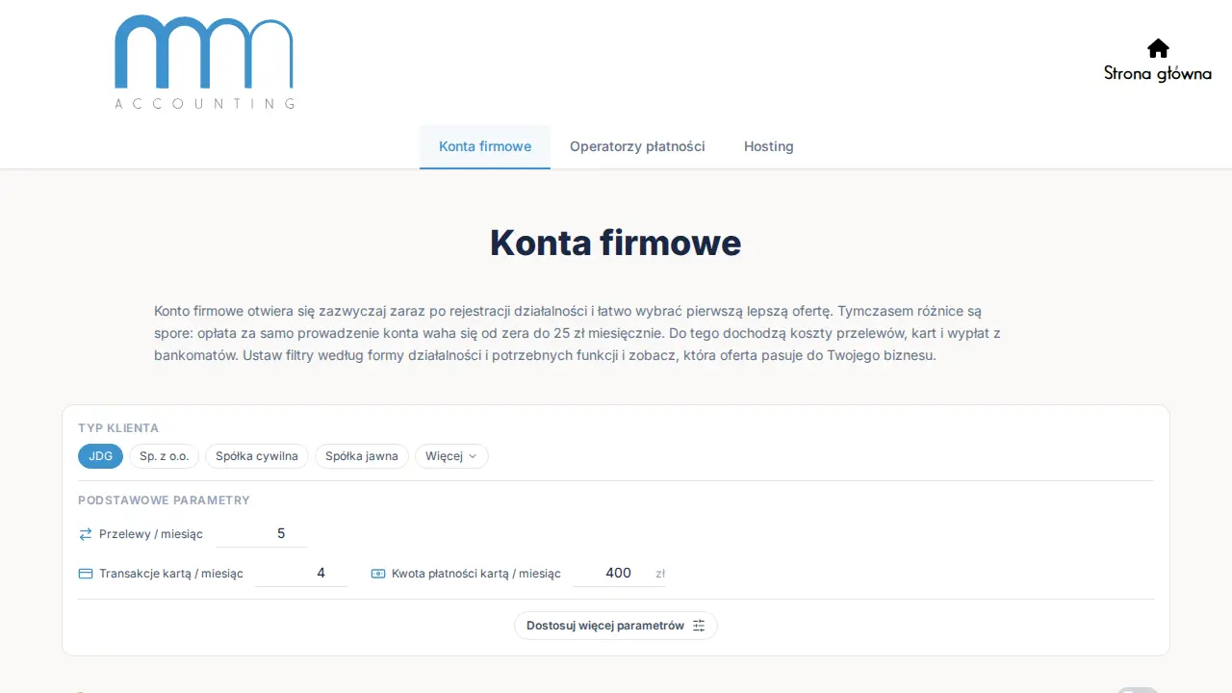The image size is (1232, 693).
Task: Open the Hosting tab
Action: pos(769,146)
